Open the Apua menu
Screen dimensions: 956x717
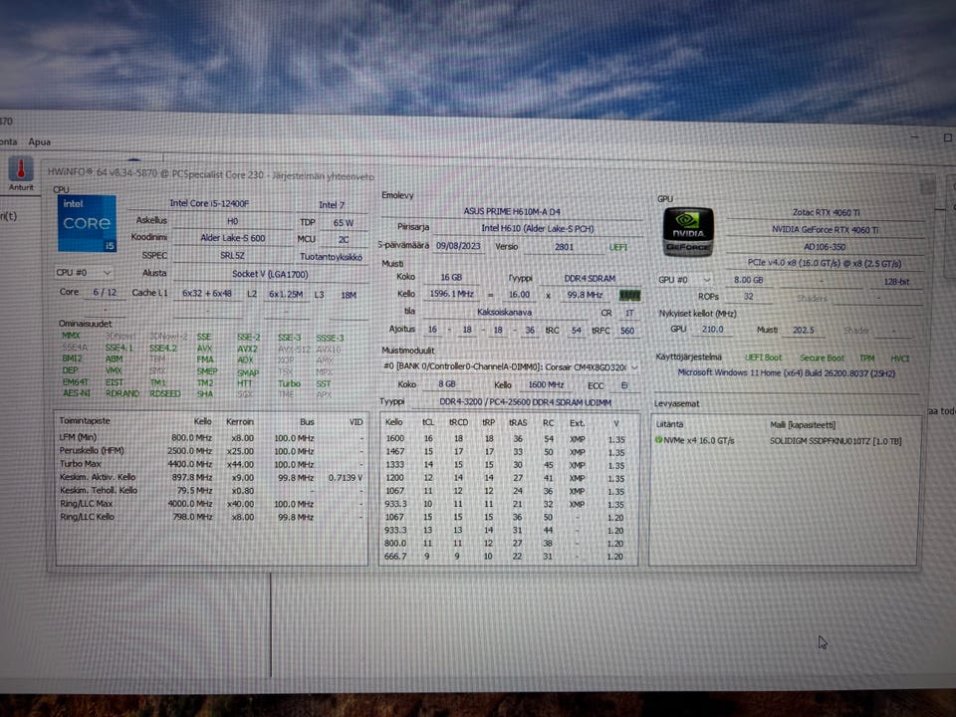pos(40,141)
